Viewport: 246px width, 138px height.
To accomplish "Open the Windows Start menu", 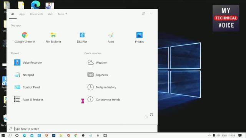I will point(3,135).
